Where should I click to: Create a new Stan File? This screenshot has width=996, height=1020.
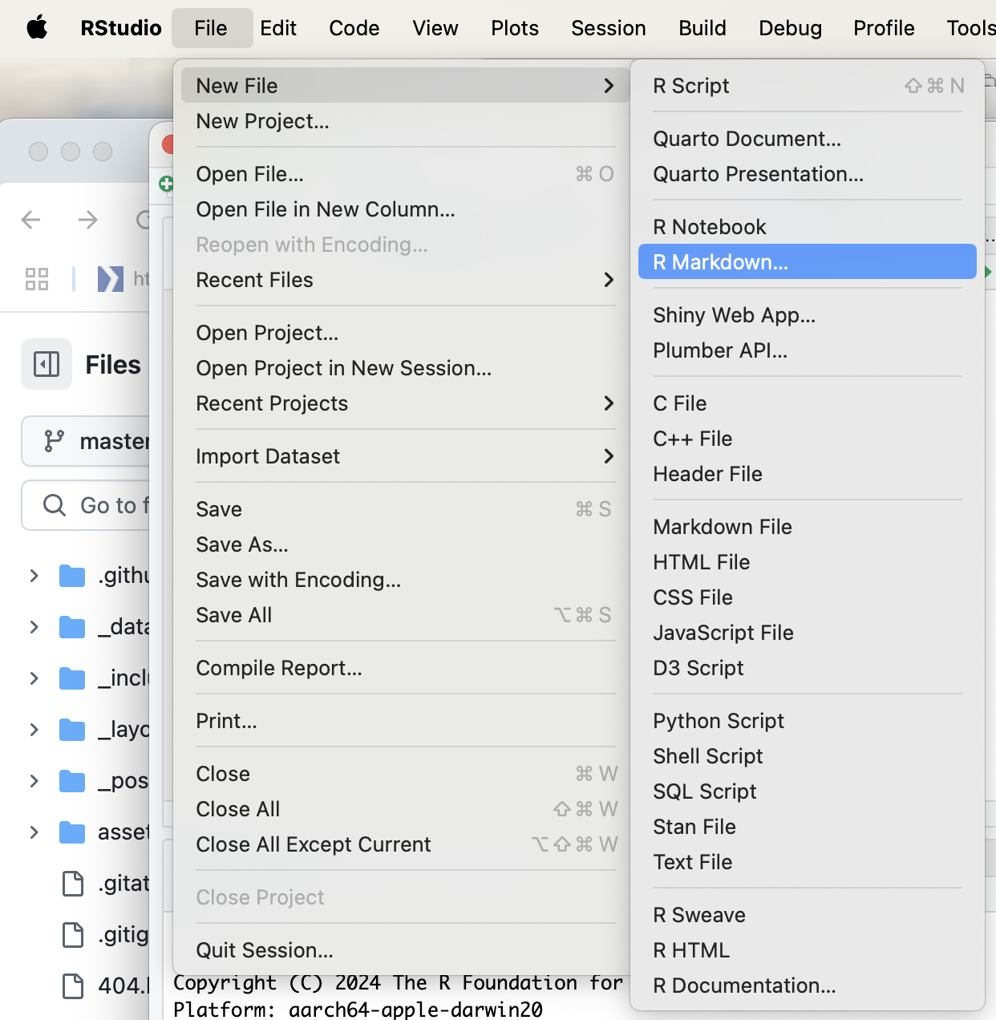point(808,827)
